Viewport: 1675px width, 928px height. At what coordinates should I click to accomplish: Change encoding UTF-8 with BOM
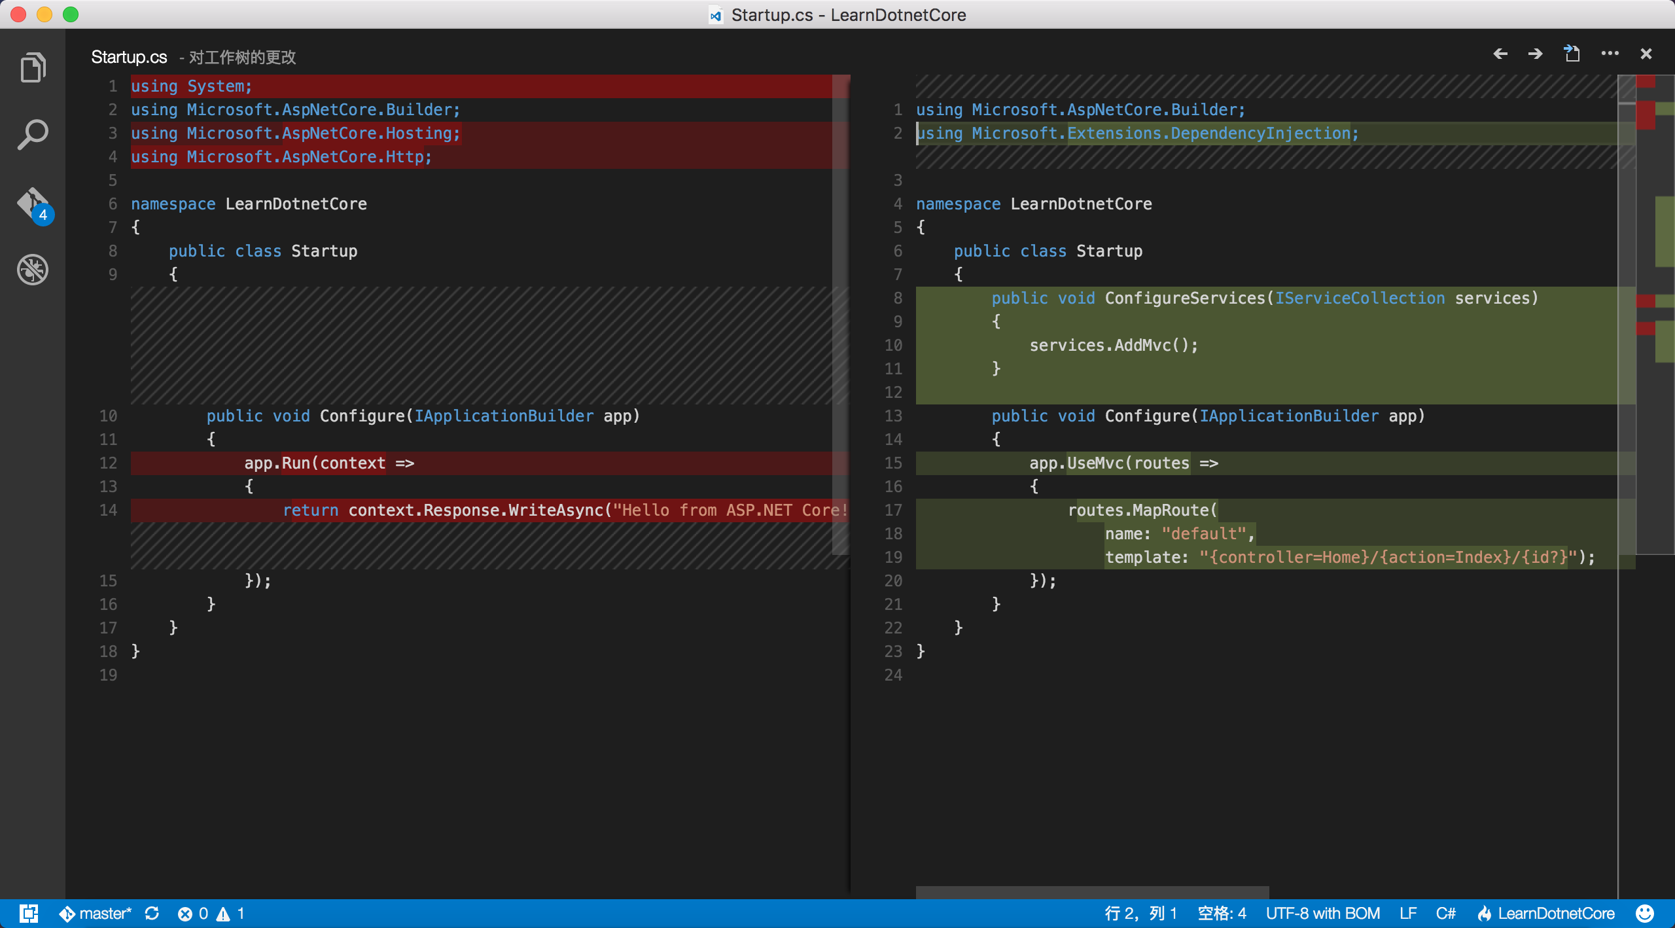click(1323, 913)
